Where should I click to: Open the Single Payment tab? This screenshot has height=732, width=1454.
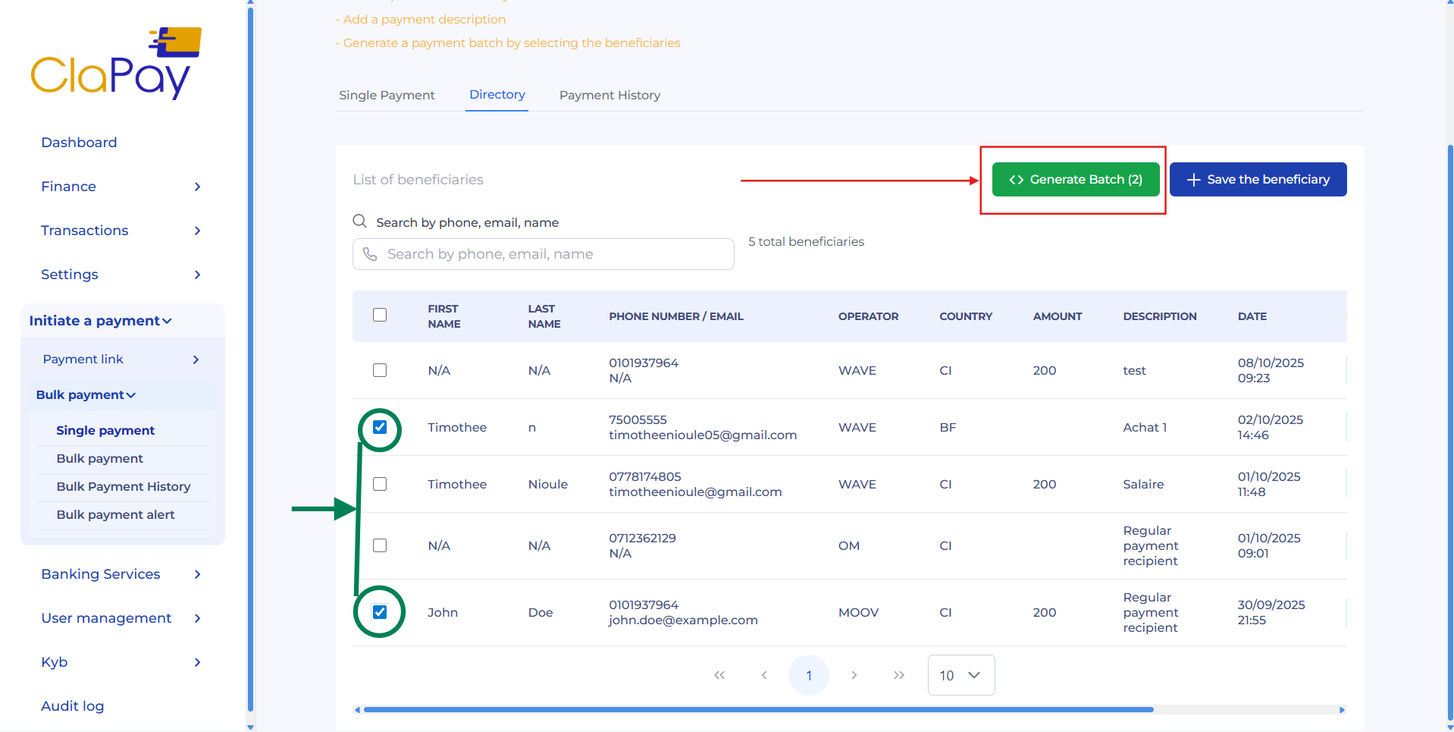click(387, 95)
